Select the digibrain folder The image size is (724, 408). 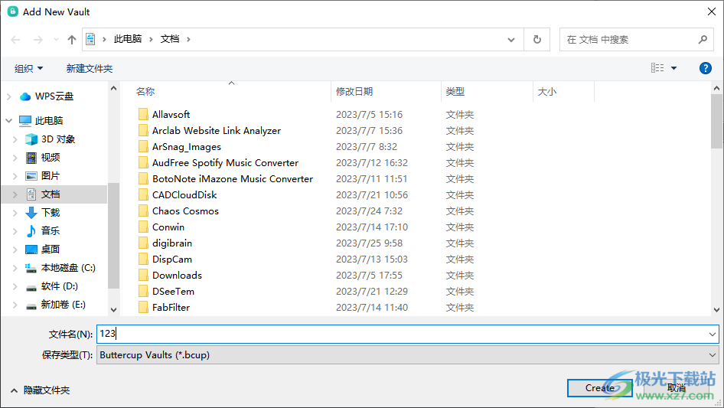(x=172, y=243)
